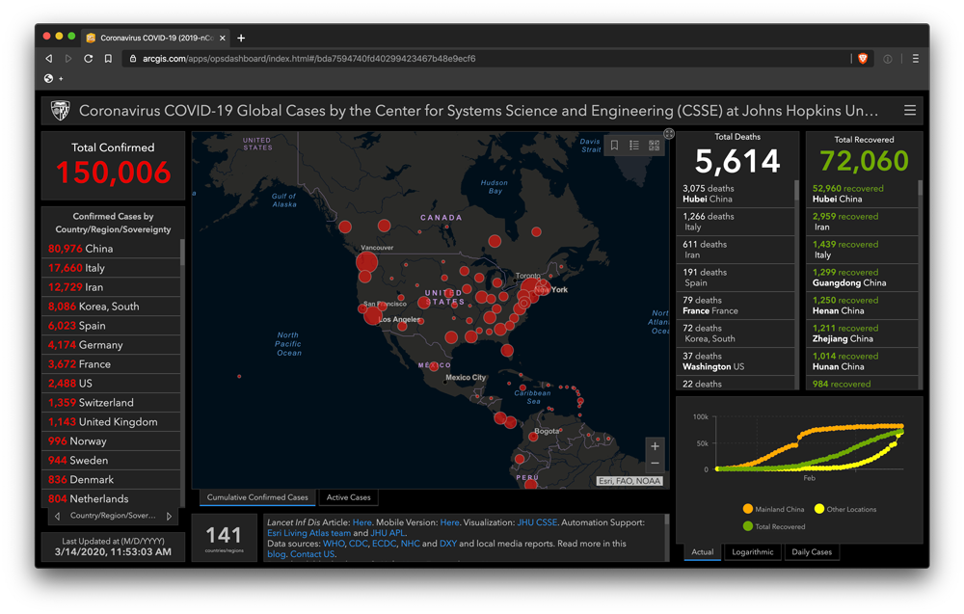Select the Daily Cases chart tab
Screen dimensions: 964x614
812,552
